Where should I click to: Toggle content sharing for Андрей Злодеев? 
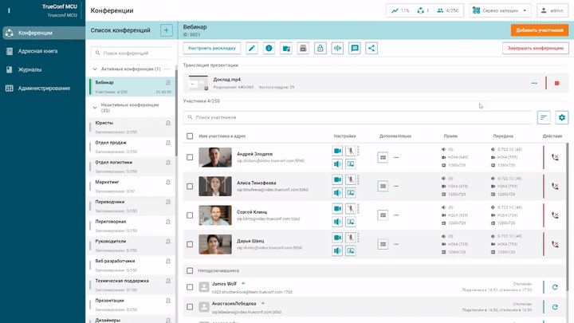point(351,164)
